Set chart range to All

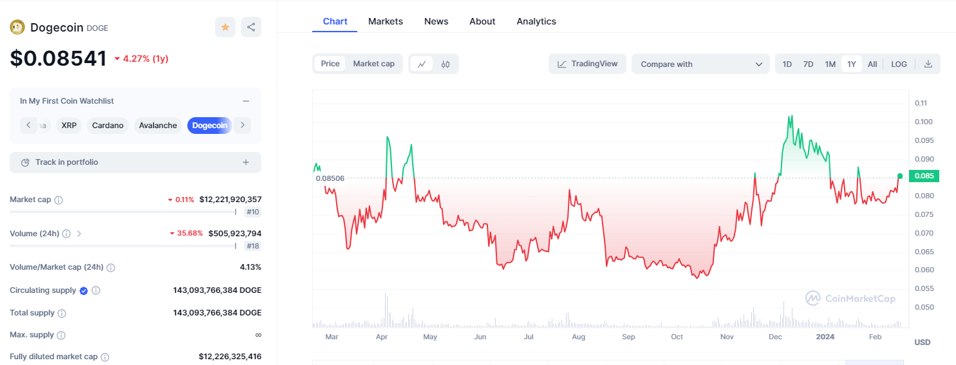tap(872, 64)
